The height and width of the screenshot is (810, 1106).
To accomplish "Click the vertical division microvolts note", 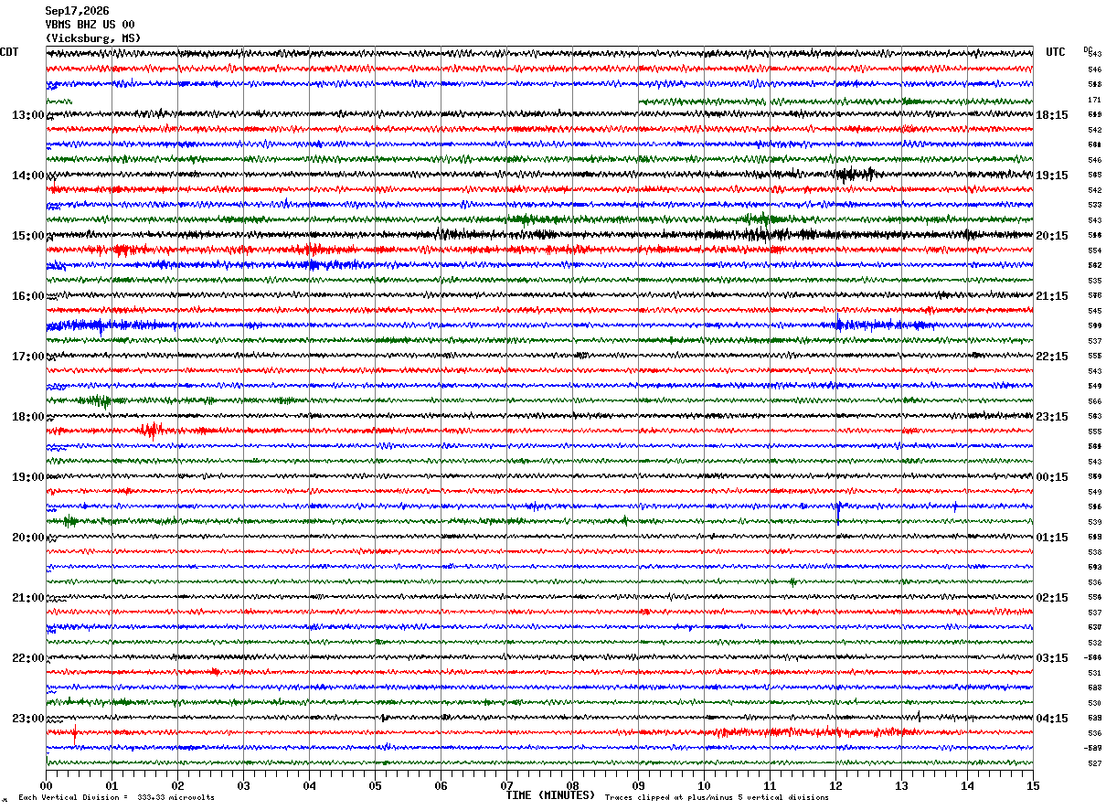I will click(x=116, y=797).
